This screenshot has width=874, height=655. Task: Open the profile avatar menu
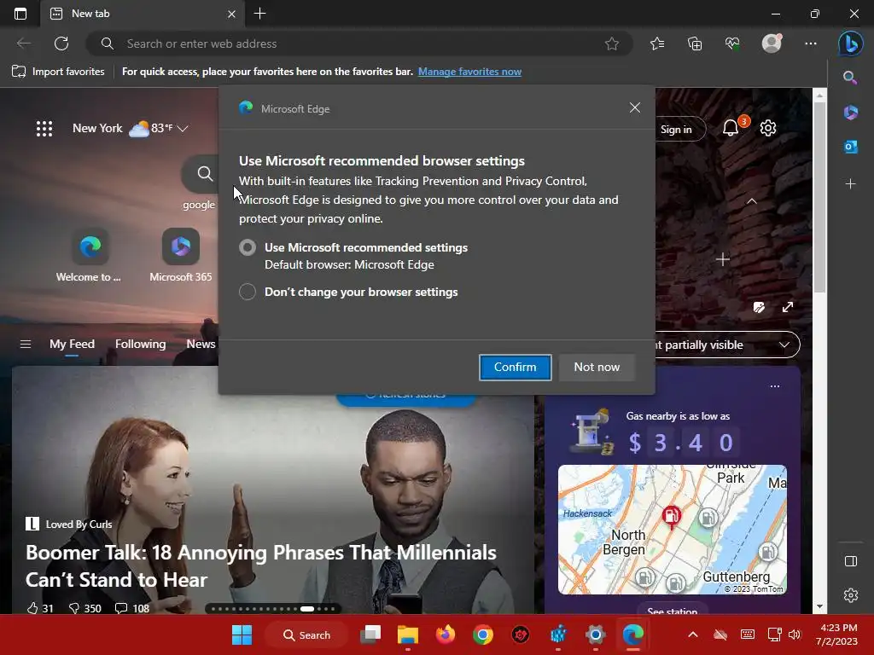click(x=772, y=43)
